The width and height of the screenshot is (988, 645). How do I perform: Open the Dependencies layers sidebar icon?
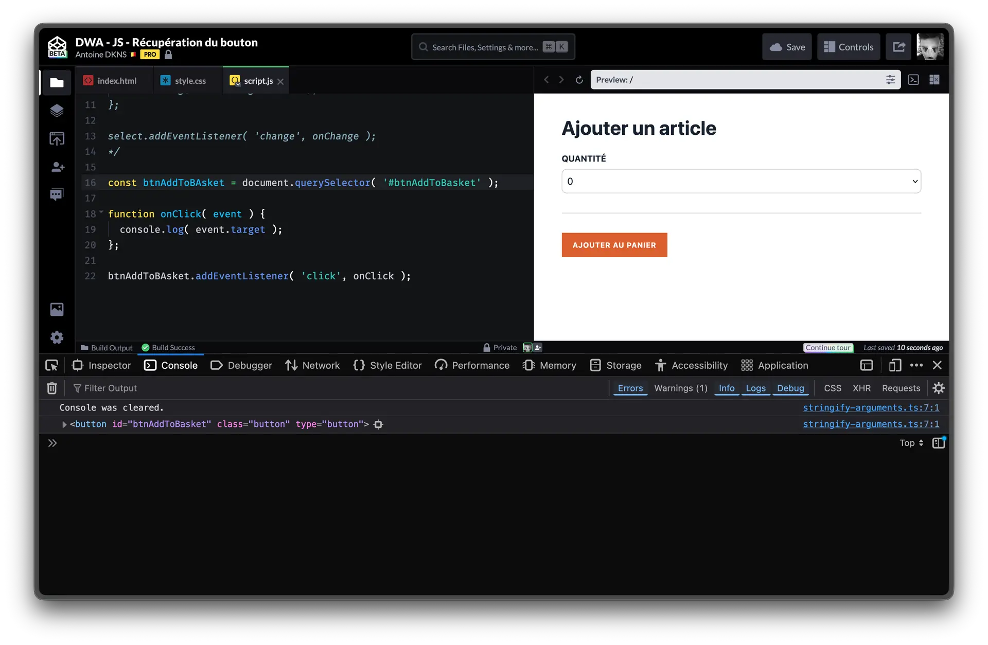pyautogui.click(x=57, y=111)
